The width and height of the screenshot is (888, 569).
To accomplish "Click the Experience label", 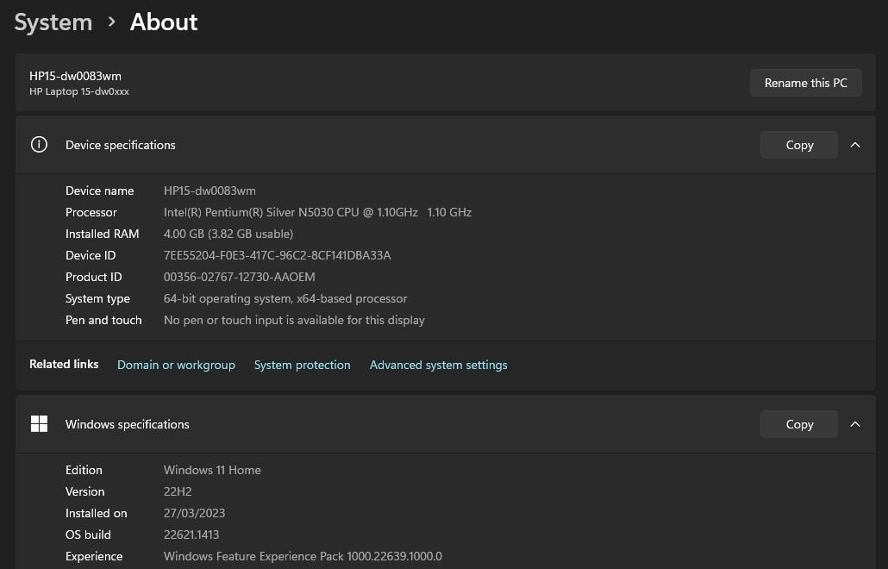I will pyautogui.click(x=94, y=557).
